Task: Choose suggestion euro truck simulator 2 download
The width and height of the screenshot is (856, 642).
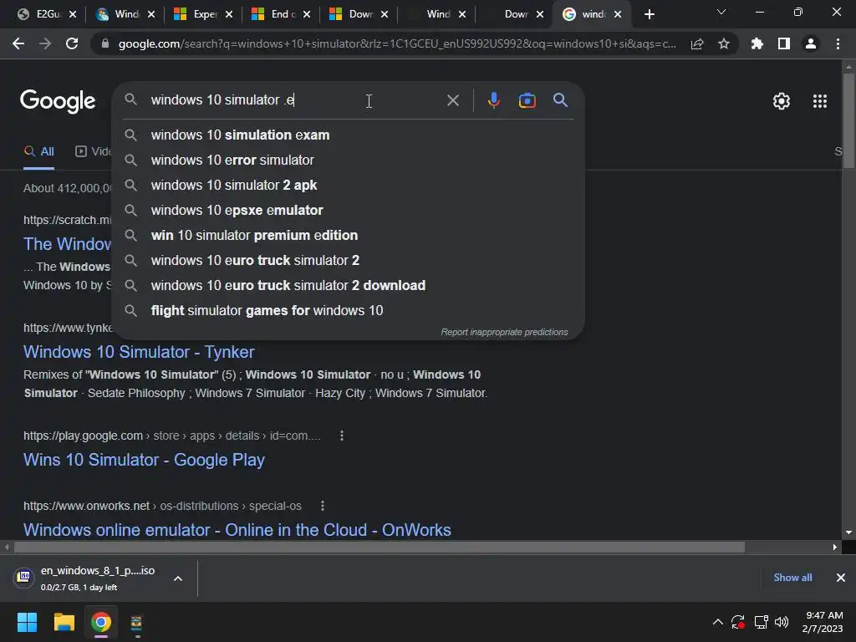Action: pyautogui.click(x=349, y=286)
